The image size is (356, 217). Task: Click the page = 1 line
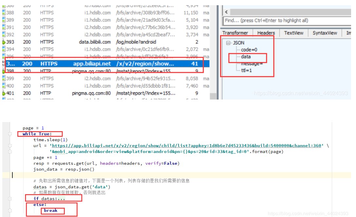(x=33, y=128)
